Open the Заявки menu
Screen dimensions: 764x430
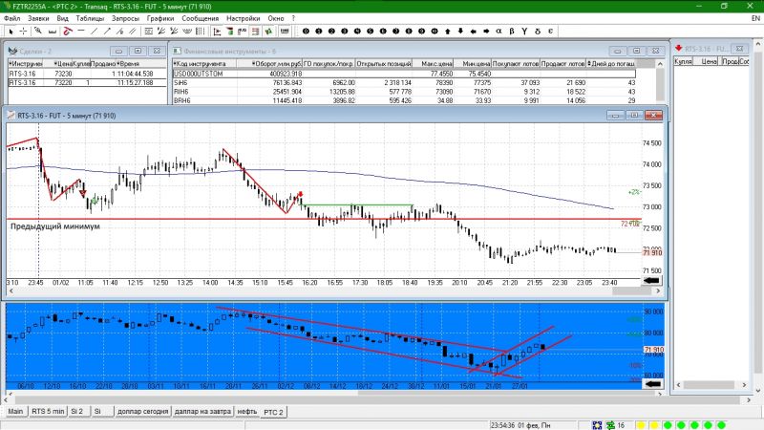[x=38, y=18]
